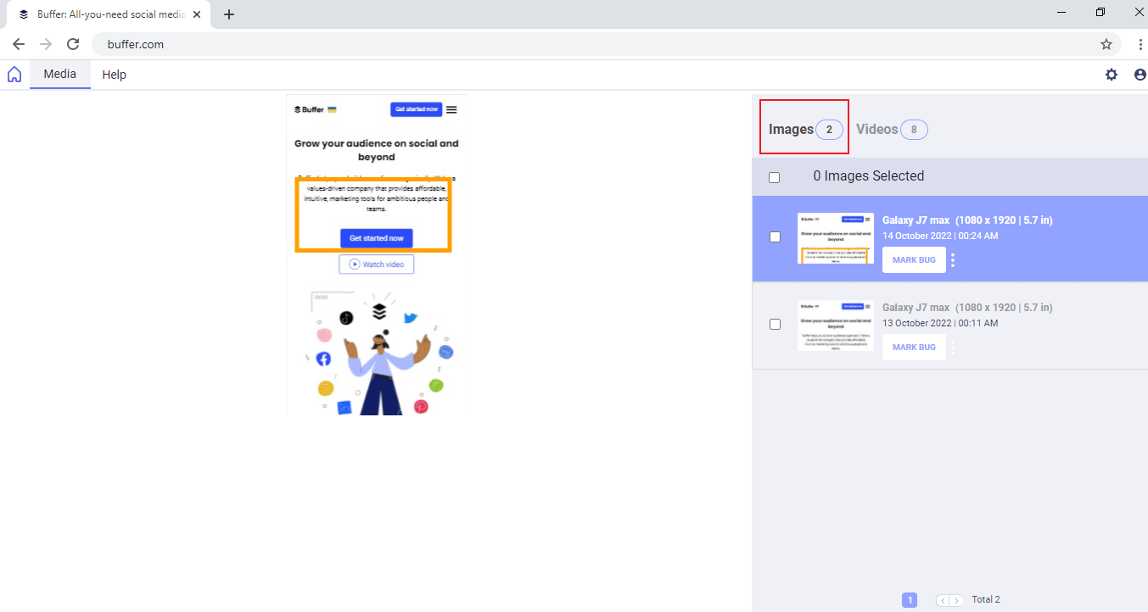Click the bookmark star in the address bar
The height and width of the screenshot is (612, 1148).
pos(1106,43)
